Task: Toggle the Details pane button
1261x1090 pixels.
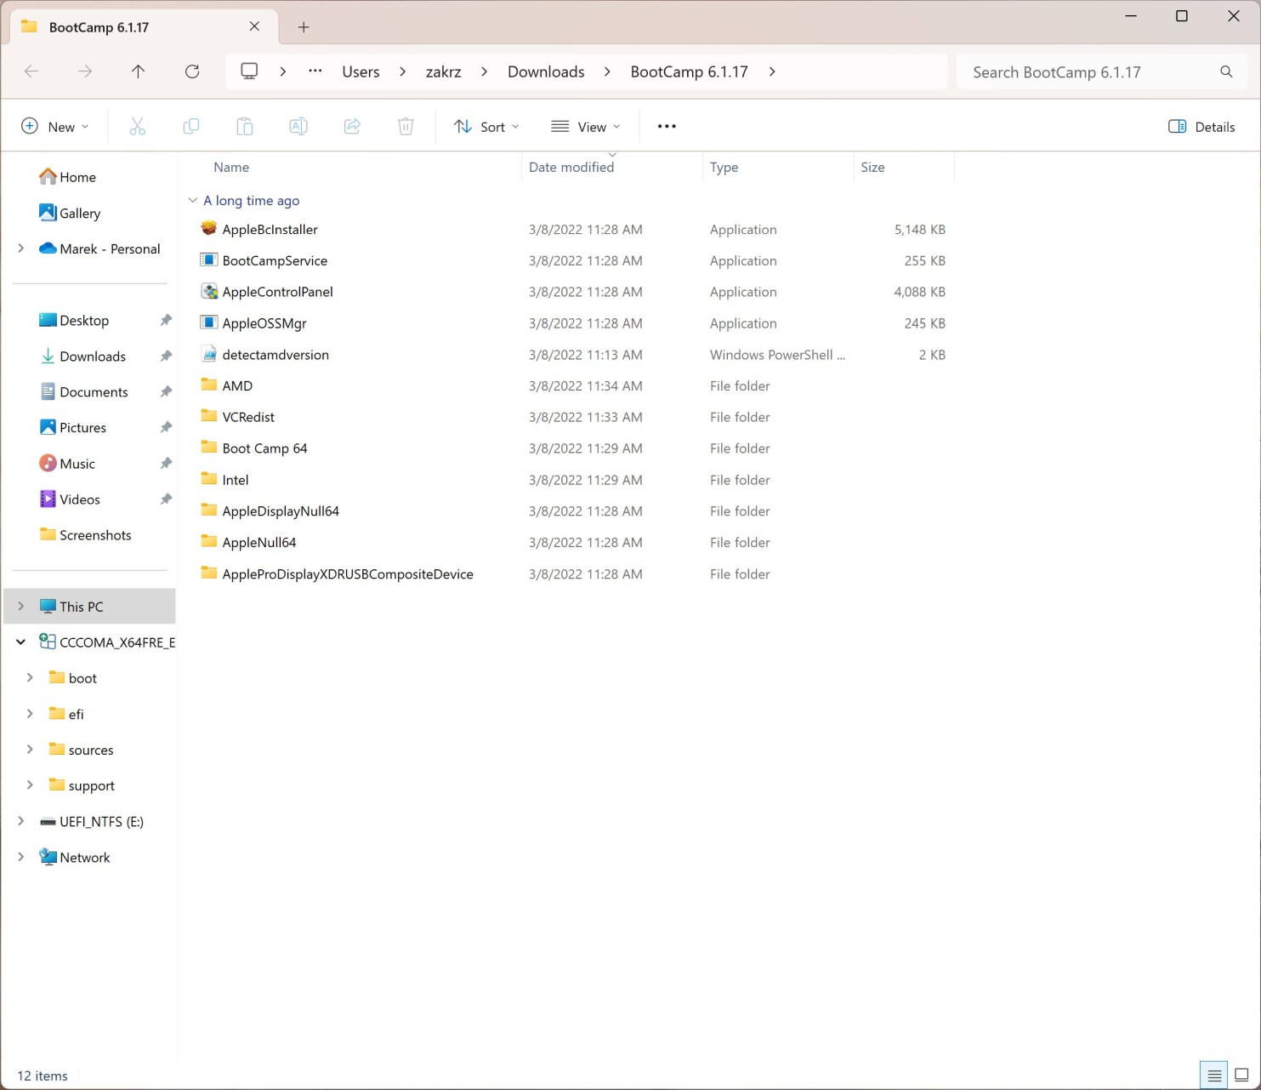Action: coord(1201,127)
